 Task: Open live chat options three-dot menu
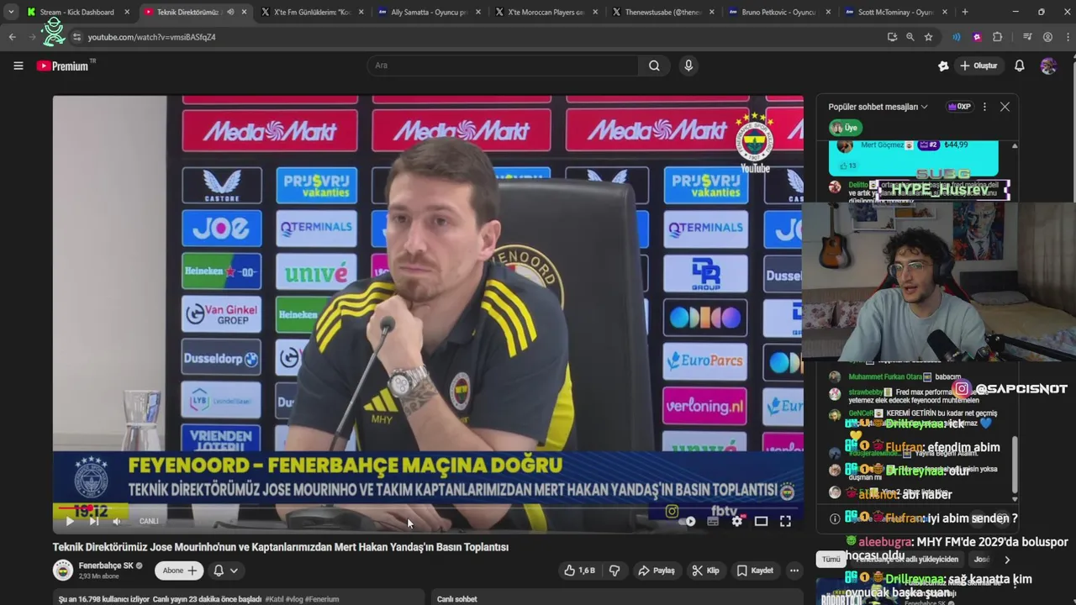point(984,107)
